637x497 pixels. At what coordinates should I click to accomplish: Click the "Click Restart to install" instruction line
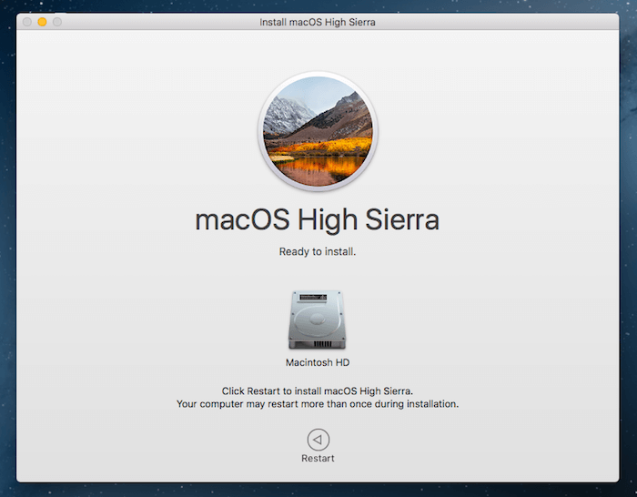coord(318,390)
